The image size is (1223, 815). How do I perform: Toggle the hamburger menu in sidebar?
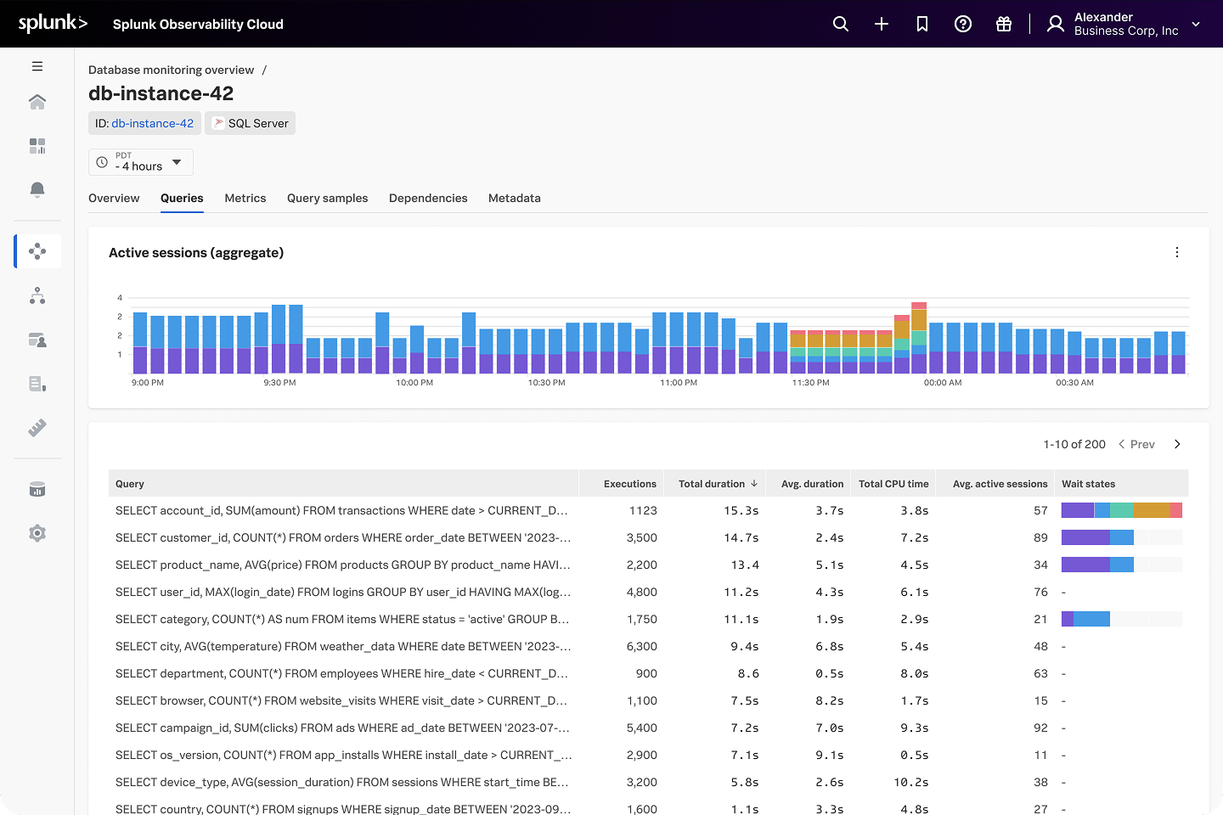[x=37, y=66]
